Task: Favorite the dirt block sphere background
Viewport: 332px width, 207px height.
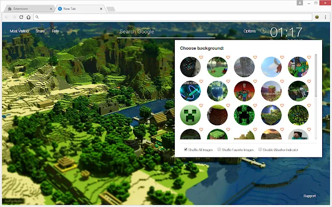Action: [x=228, y=106]
